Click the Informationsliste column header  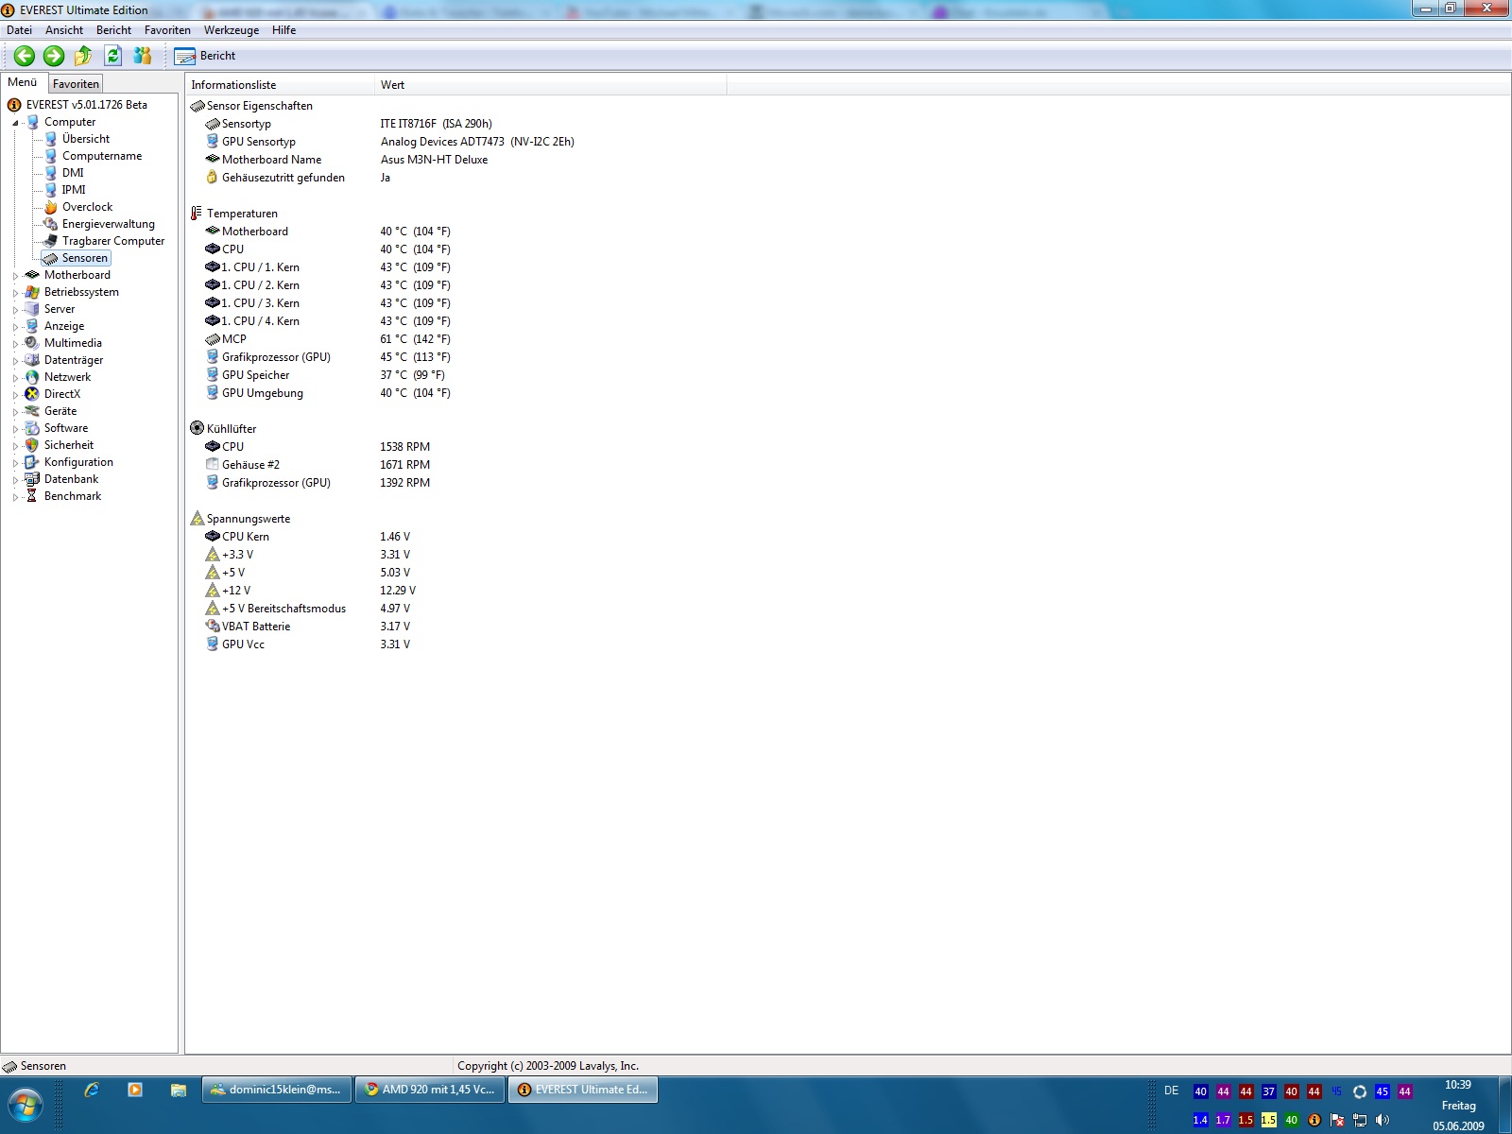point(280,85)
